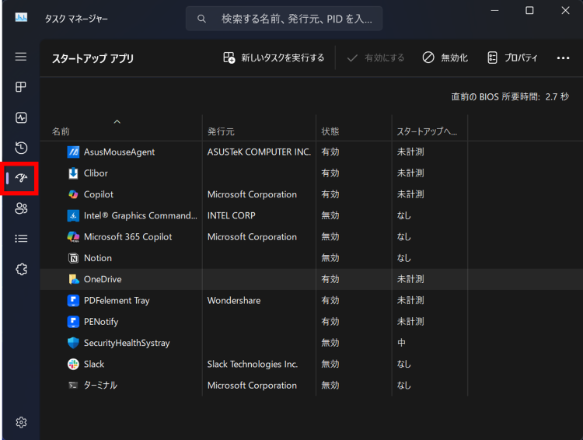Click the 無効 status in the Notion row
The image size is (583, 440).
(x=330, y=258)
